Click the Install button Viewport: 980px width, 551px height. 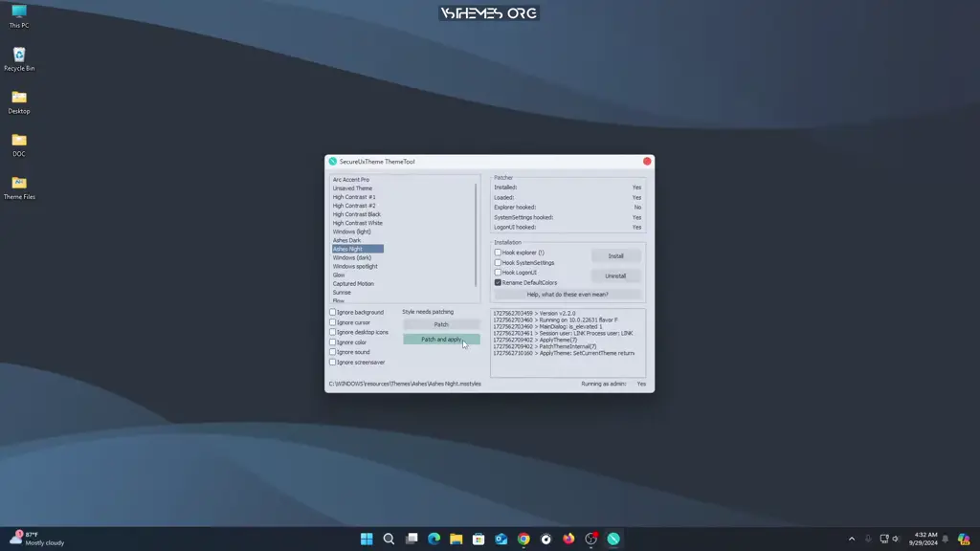pos(615,256)
